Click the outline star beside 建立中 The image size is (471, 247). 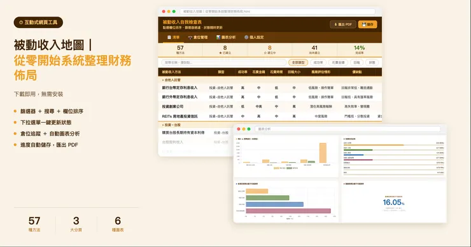(x=265, y=53)
